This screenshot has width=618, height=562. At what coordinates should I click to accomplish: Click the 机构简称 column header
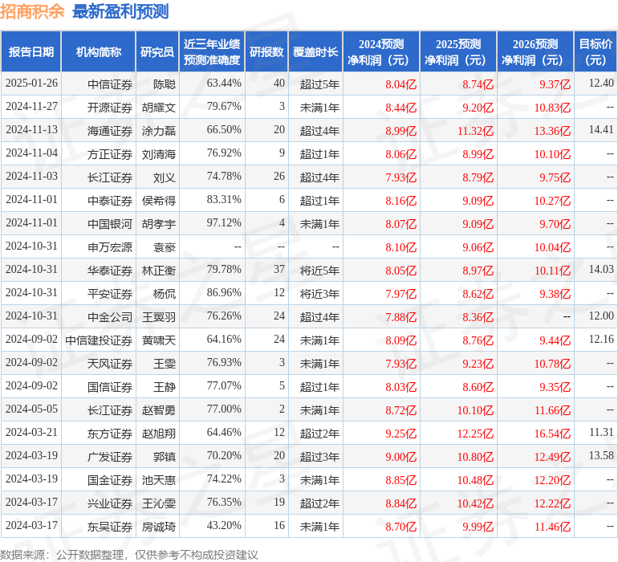99,52
